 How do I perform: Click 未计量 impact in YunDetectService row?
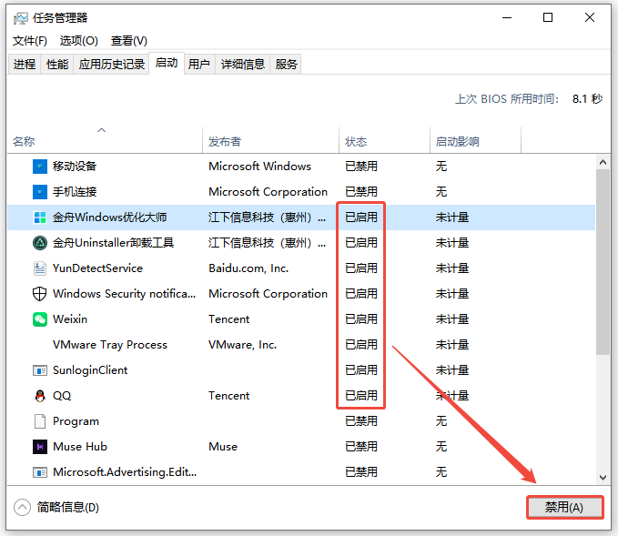(x=452, y=268)
